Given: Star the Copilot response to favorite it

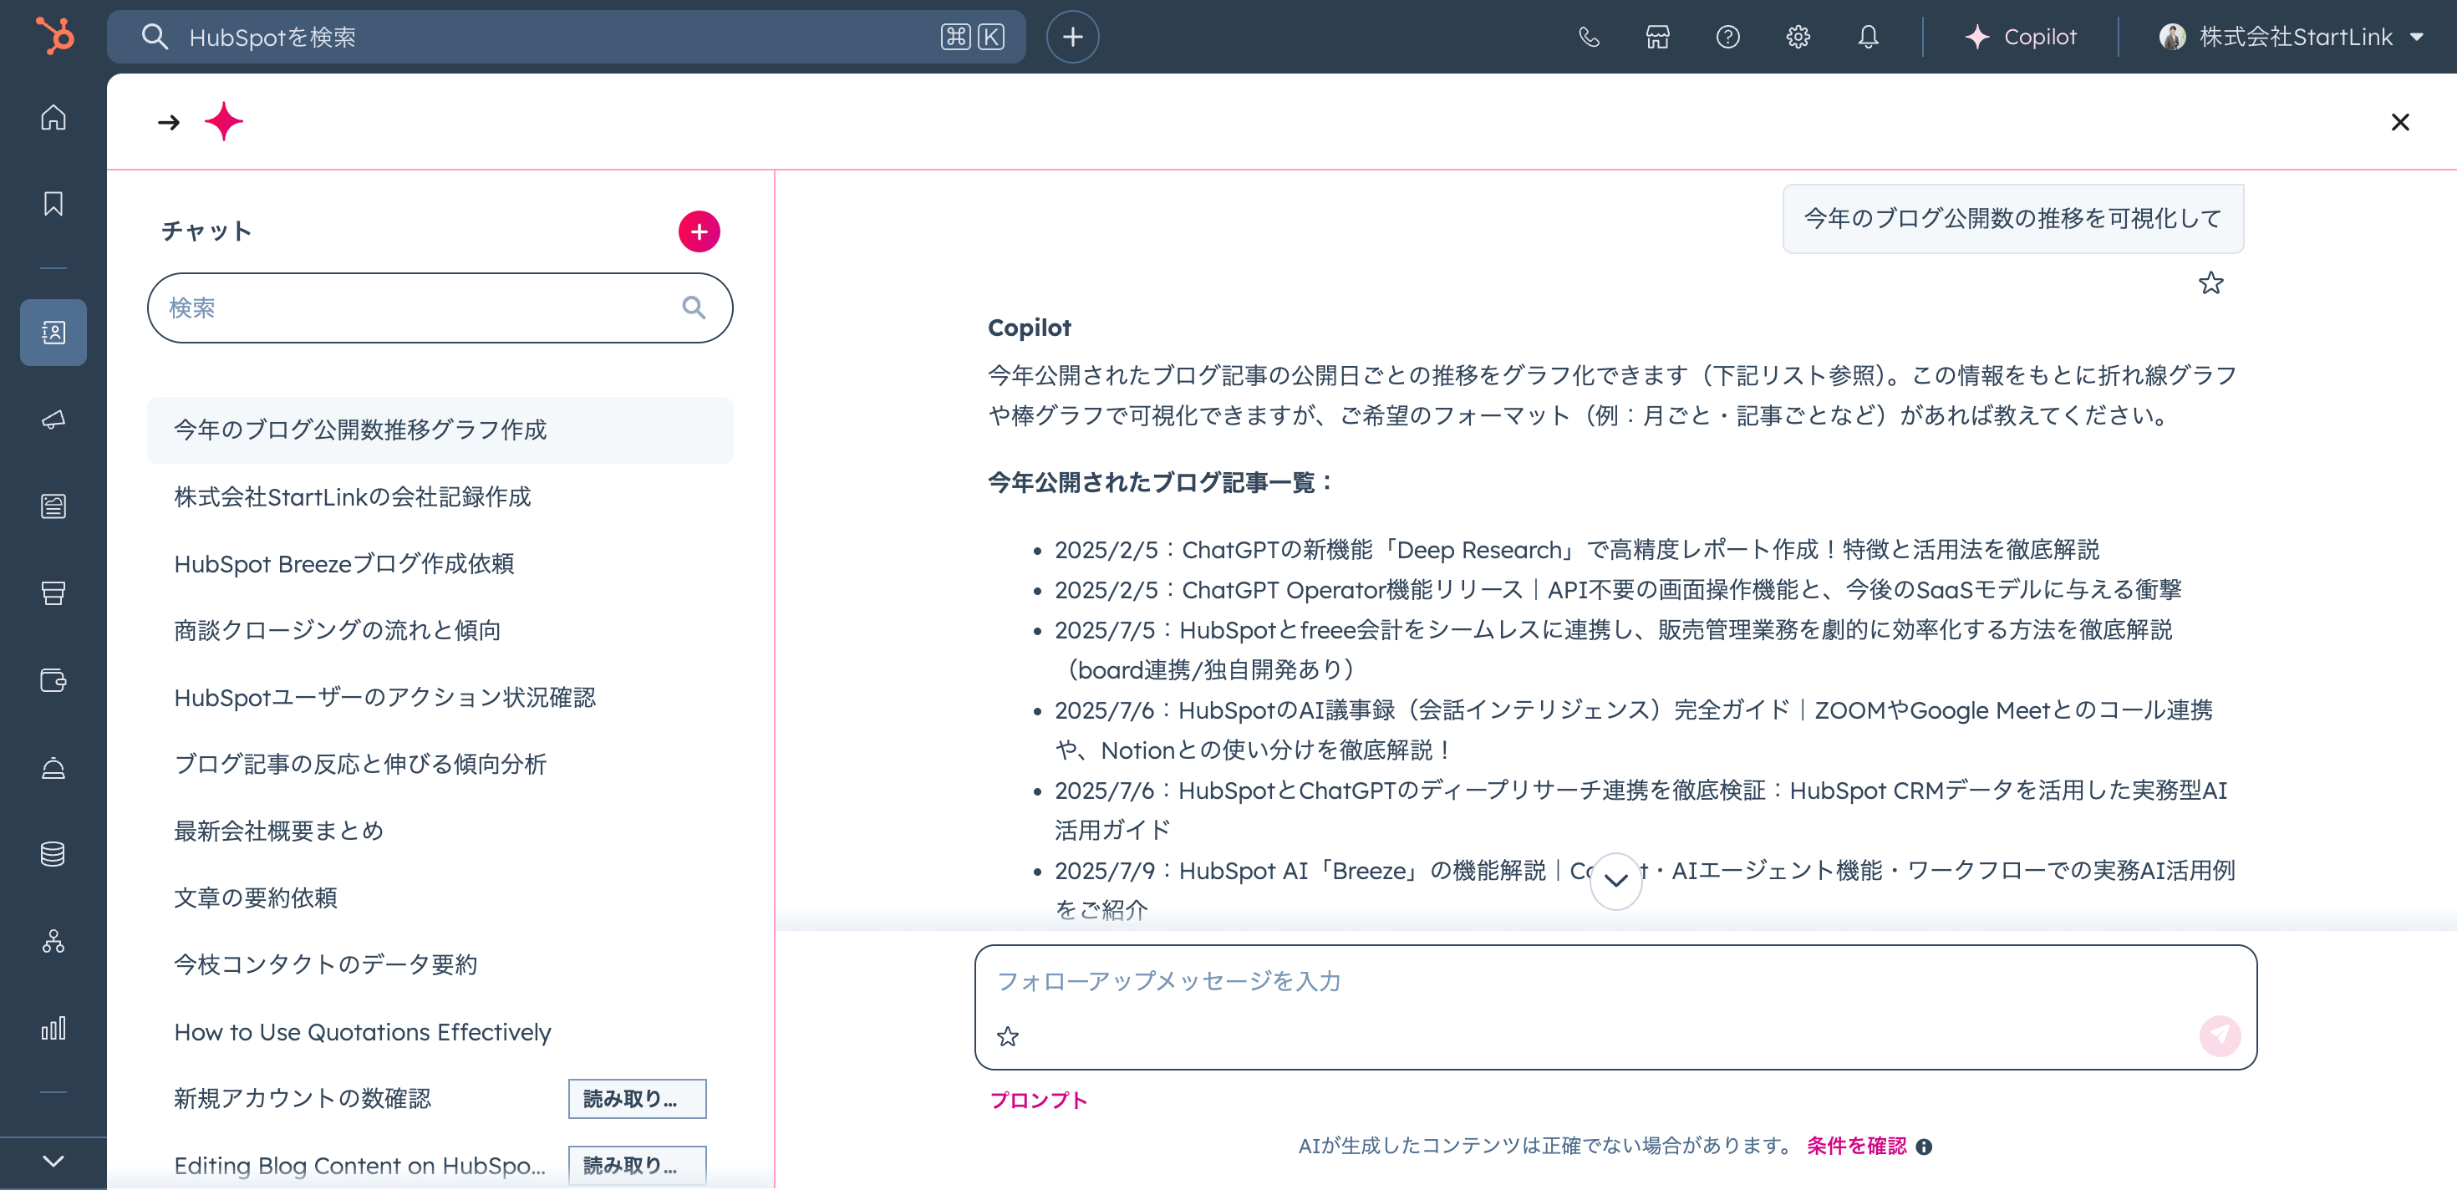Looking at the screenshot, I should tap(2211, 282).
